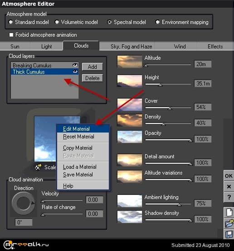The width and height of the screenshot is (234, 251).
Task: Click the Velocity value field
Action: coord(94,200)
